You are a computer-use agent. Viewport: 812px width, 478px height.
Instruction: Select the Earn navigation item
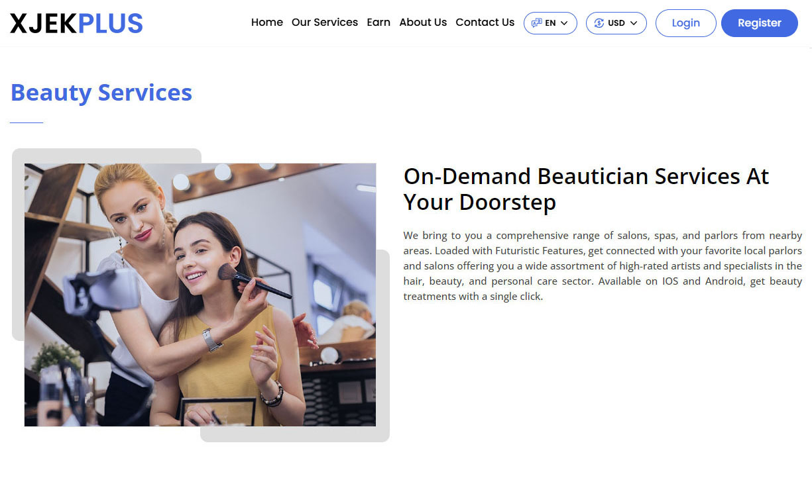pyautogui.click(x=378, y=22)
